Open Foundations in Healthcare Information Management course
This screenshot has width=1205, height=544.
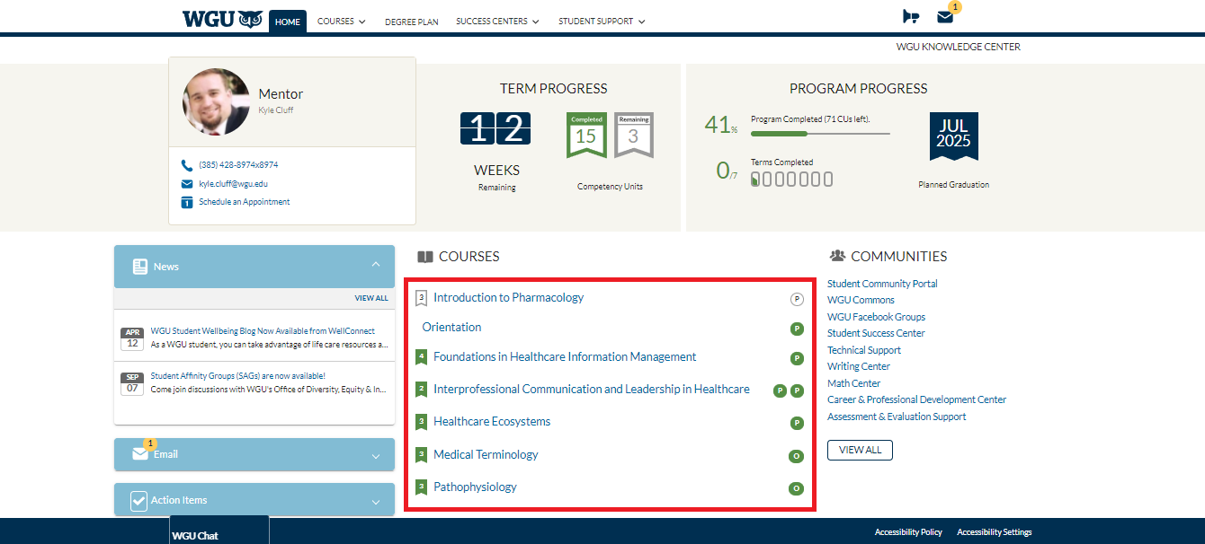(x=565, y=357)
